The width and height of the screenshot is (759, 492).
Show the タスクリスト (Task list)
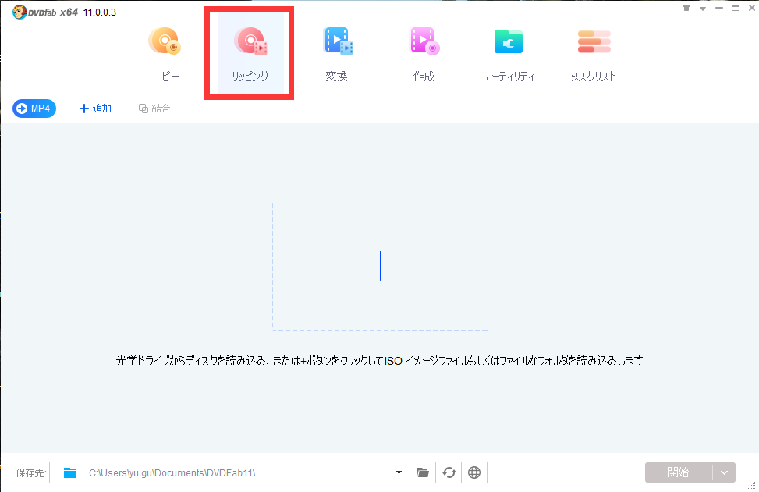[594, 54]
